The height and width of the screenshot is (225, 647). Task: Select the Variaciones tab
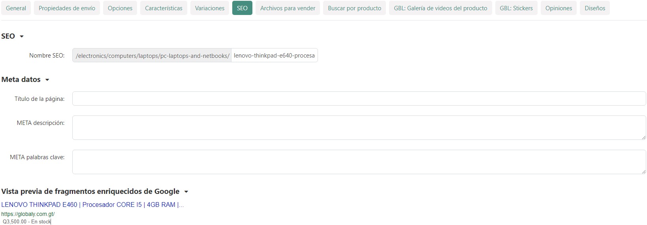point(209,8)
